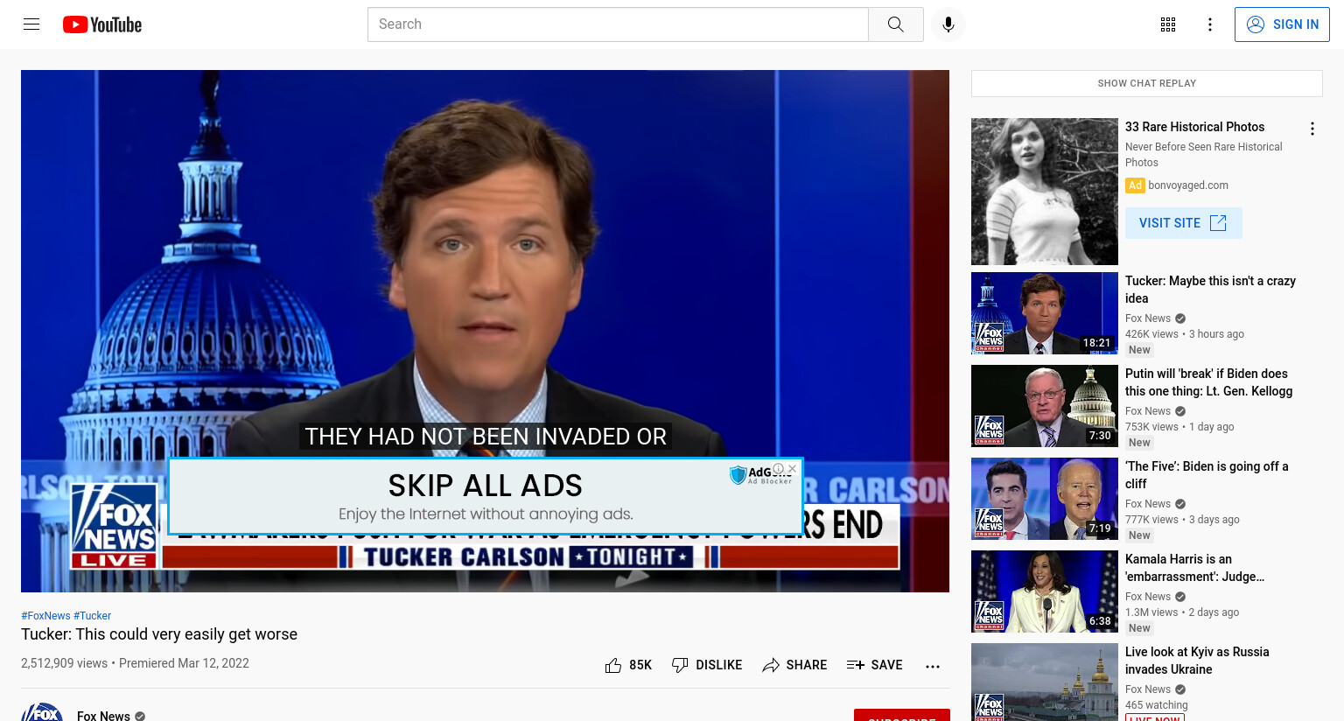Like the video with thumbs up
This screenshot has width=1344, height=721.
click(x=628, y=665)
